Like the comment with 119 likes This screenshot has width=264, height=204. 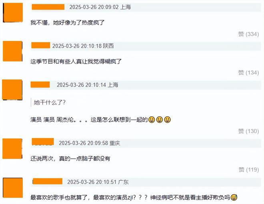[x=248, y=170]
